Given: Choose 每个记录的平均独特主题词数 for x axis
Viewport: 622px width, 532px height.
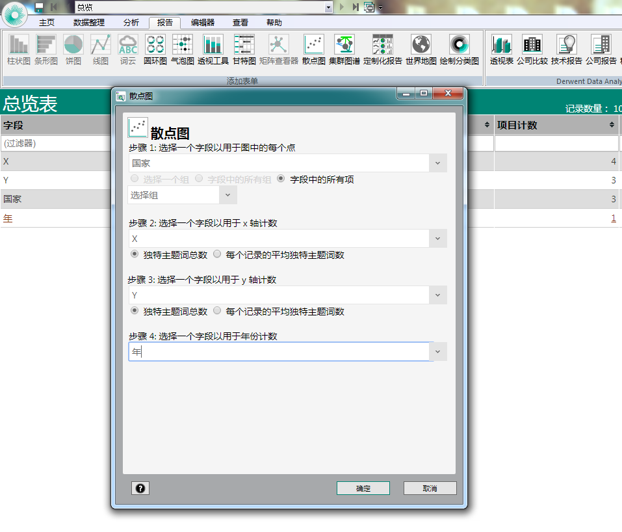Looking at the screenshot, I should click(217, 255).
